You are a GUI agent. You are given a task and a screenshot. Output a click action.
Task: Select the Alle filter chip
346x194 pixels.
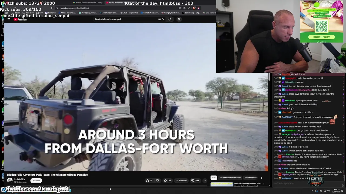[214, 178]
